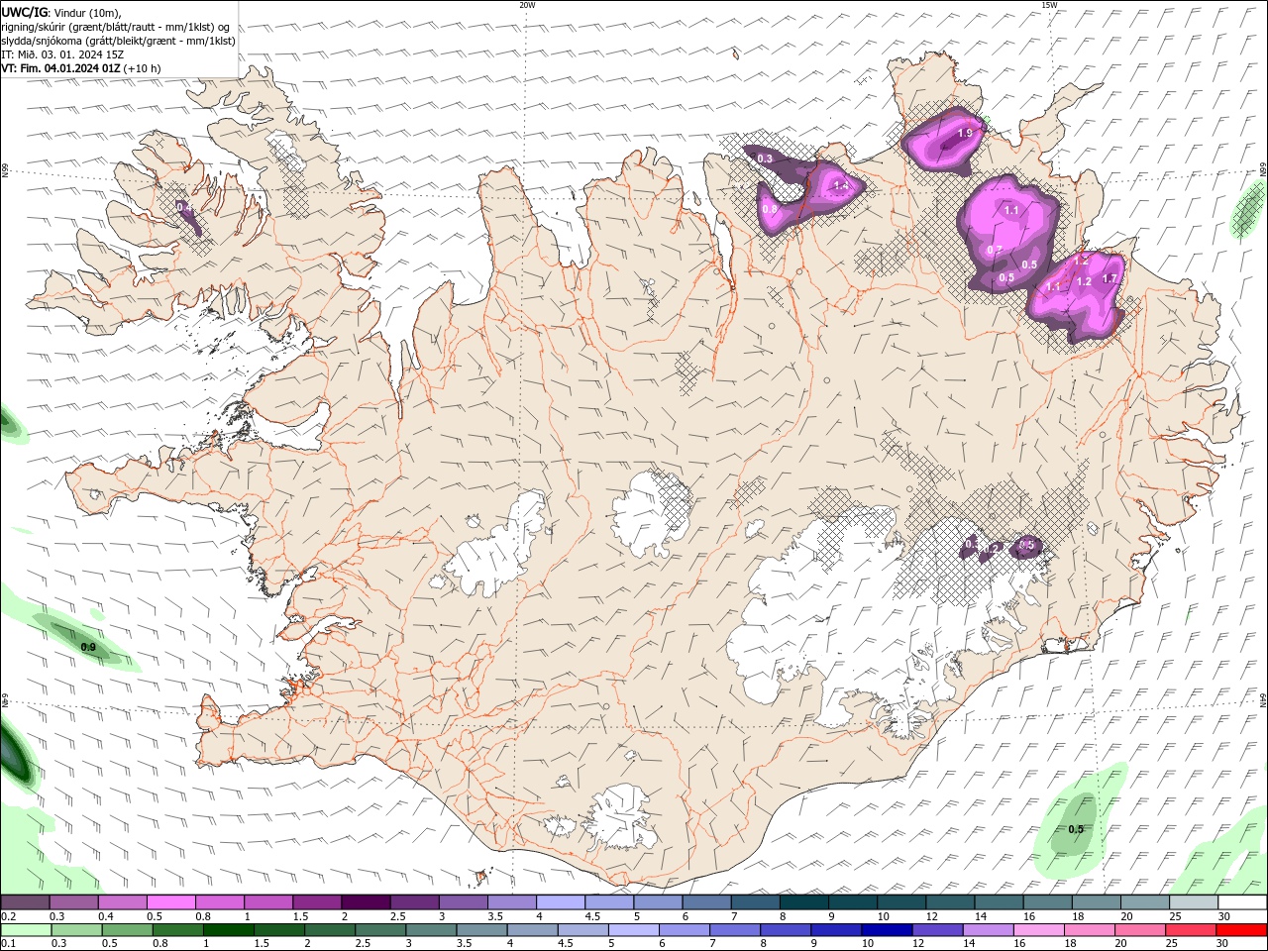Select the bright red swatch labeled 30 in lower legend
1268x951 pixels.
click(1240, 930)
